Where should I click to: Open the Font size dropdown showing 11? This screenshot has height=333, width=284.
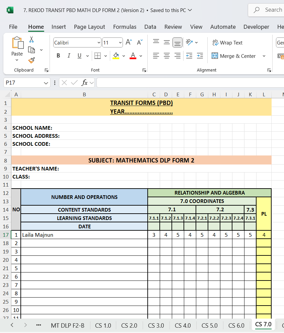point(121,43)
